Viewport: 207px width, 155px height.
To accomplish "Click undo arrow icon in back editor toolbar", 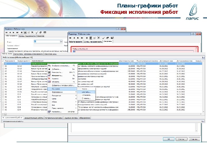I will (x=41, y=32).
